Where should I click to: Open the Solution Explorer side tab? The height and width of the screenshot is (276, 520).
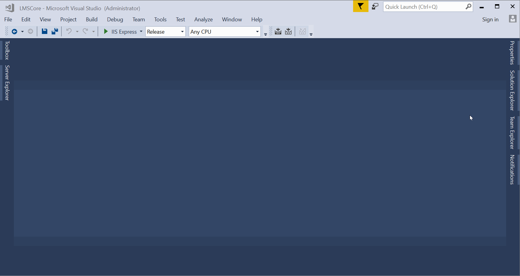(512, 90)
